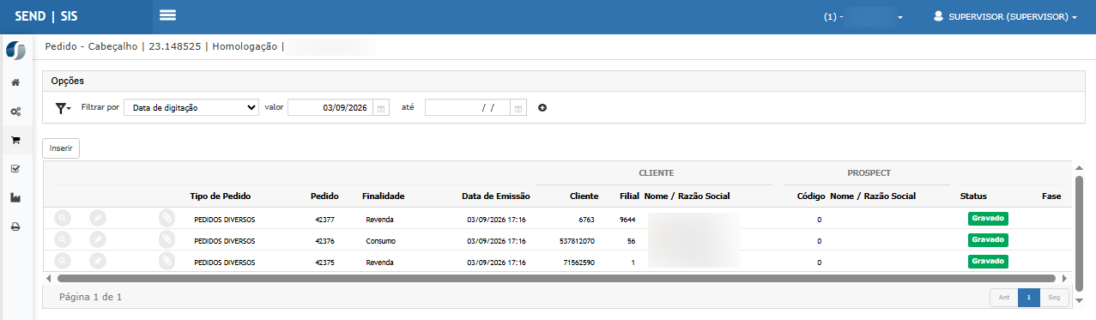Open attachments for order 42377
Image resolution: width=1096 pixels, height=320 pixels.
(x=167, y=219)
